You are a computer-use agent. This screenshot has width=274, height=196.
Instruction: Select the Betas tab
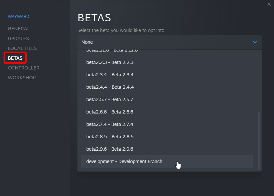coord(15,58)
